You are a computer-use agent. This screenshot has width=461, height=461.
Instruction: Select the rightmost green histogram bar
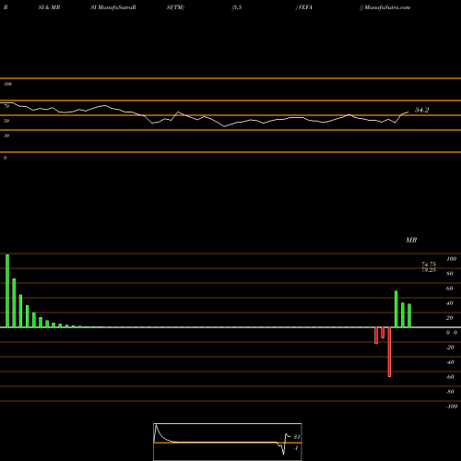409,315
